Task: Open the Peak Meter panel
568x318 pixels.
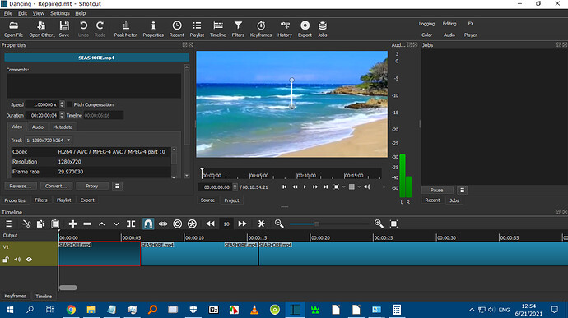Action: [x=125, y=29]
